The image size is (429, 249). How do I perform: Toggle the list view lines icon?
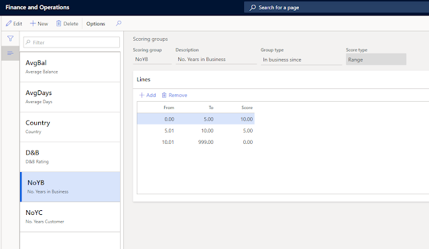pyautogui.click(x=11, y=53)
